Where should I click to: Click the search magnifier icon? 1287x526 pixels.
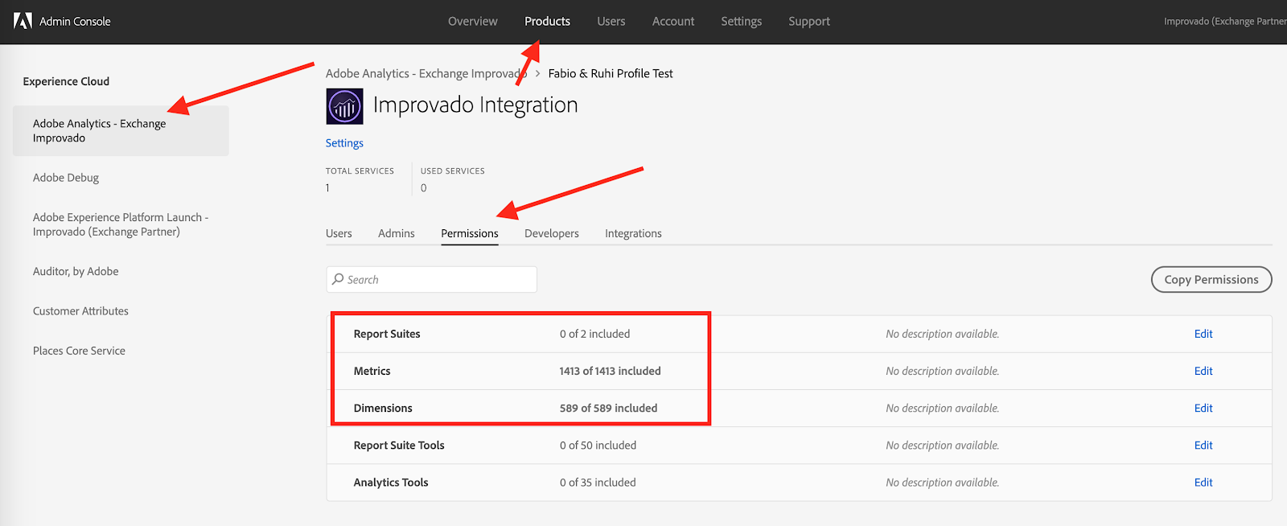(x=338, y=279)
